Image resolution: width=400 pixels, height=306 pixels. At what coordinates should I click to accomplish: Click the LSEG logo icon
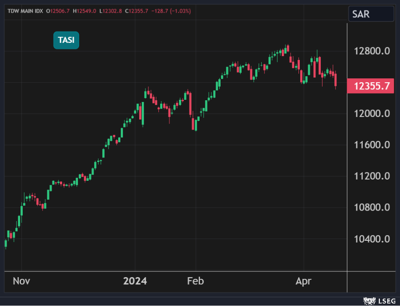(x=376, y=301)
